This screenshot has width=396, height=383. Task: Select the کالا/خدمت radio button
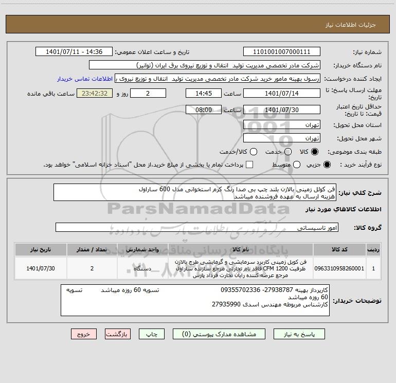(254, 152)
